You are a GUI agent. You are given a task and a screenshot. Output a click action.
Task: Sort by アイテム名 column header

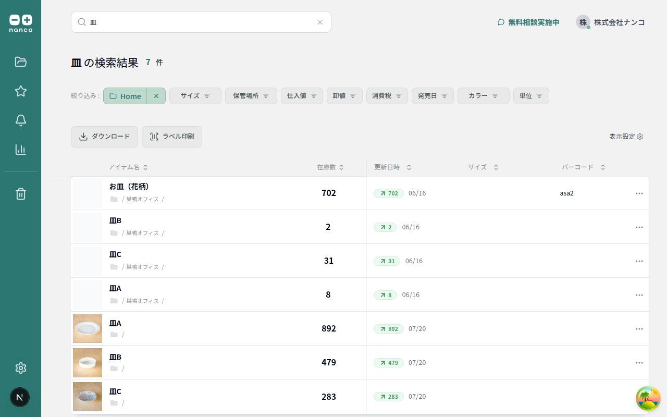pos(128,167)
